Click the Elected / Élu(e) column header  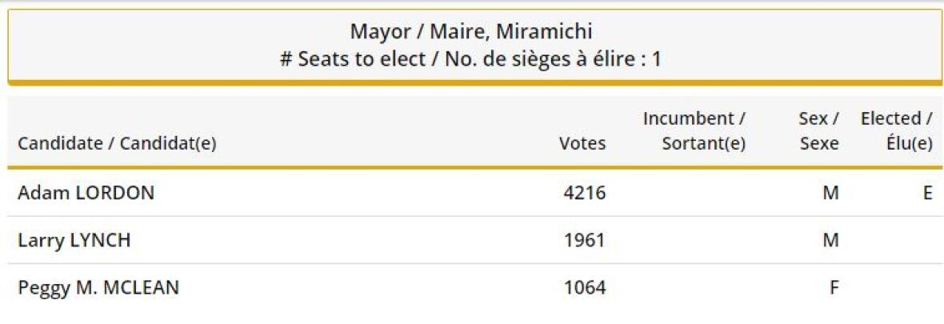point(896,131)
